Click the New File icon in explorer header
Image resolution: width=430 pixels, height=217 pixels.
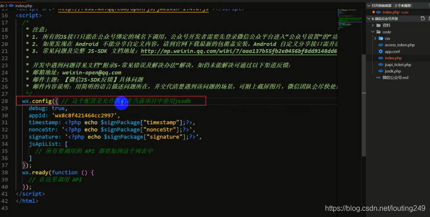click(423, 18)
